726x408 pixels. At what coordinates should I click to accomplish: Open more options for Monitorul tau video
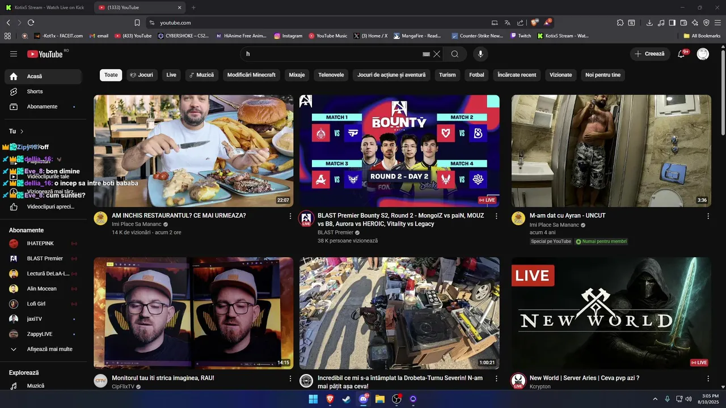(x=290, y=378)
